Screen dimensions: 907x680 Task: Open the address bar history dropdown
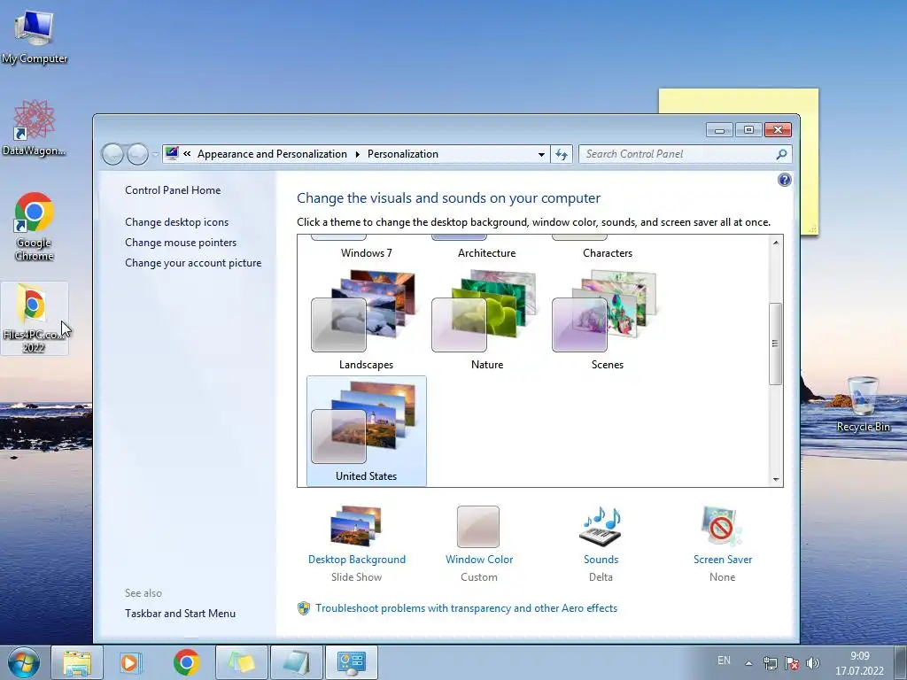(541, 154)
